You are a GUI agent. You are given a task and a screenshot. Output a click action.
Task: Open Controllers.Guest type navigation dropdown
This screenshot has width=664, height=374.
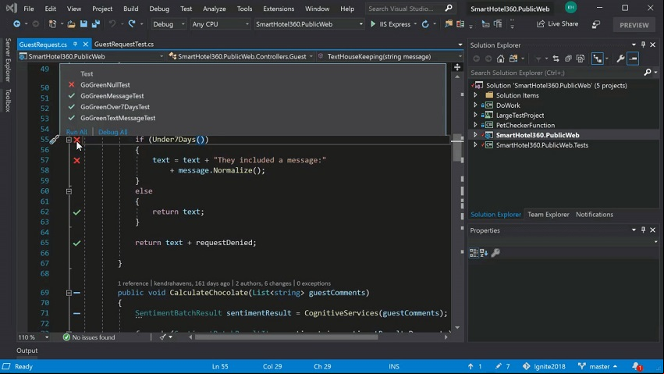point(240,56)
